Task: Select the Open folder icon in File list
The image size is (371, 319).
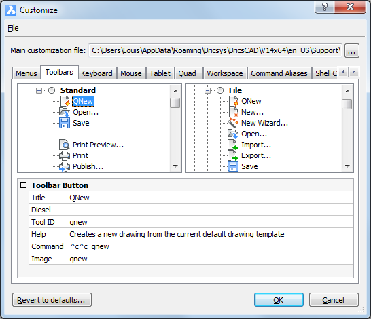Action: 233,134
